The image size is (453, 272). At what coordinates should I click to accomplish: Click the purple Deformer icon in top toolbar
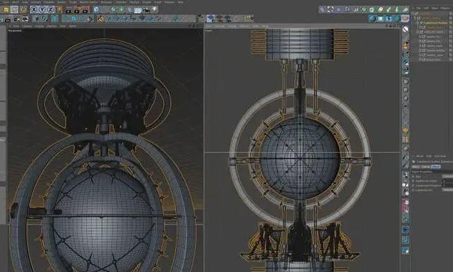pyautogui.click(x=130, y=10)
